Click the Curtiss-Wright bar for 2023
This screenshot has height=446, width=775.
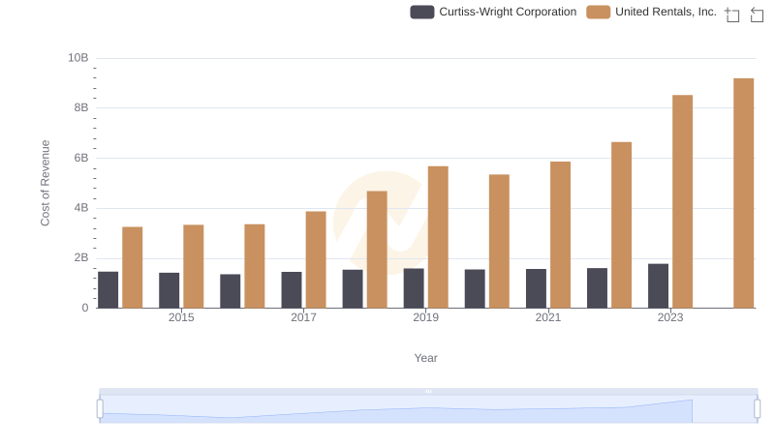click(x=659, y=286)
